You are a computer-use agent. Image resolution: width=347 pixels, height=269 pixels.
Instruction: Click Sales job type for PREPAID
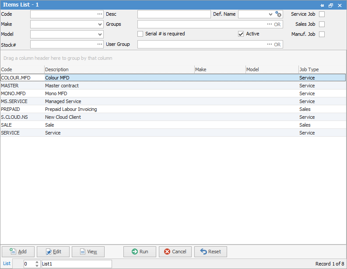pos(305,109)
